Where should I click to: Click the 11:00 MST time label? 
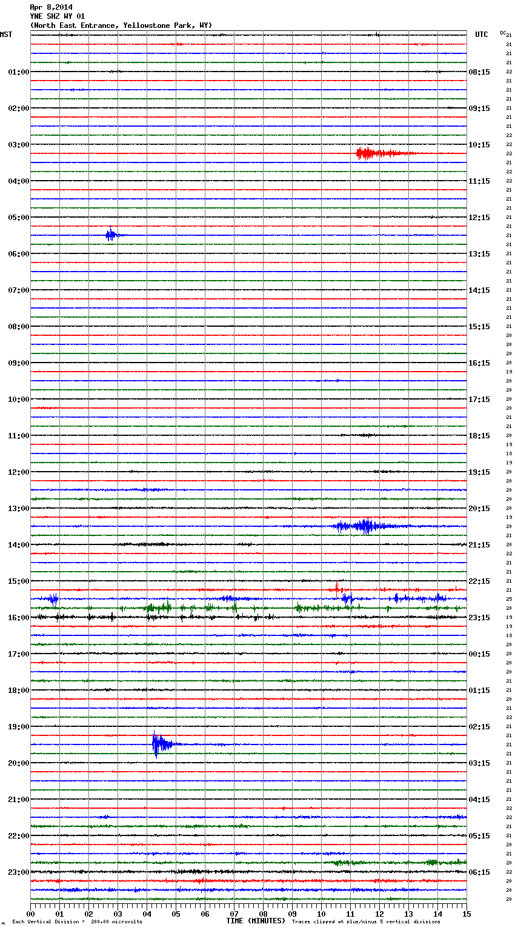tap(19, 436)
